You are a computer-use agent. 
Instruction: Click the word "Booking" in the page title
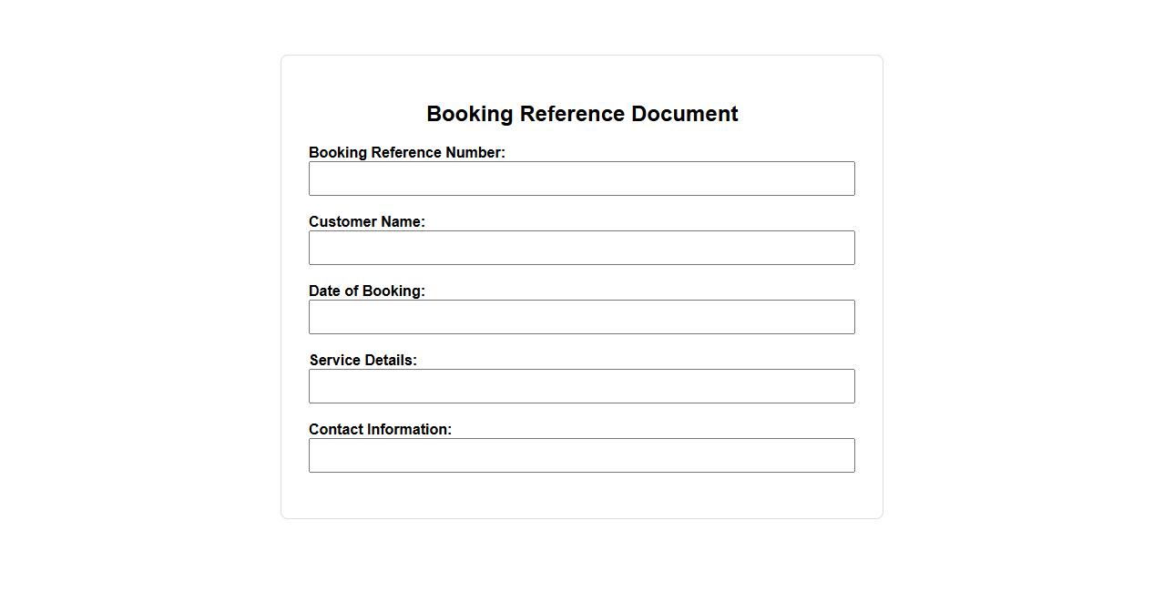coord(470,114)
